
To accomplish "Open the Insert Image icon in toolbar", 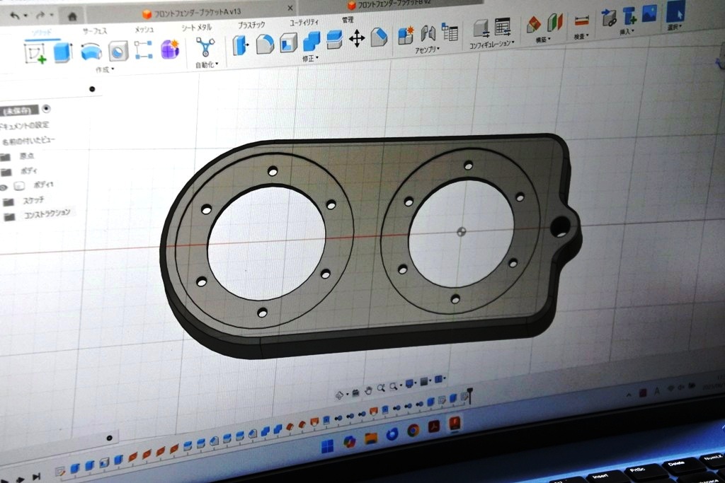I will pyautogui.click(x=649, y=13).
